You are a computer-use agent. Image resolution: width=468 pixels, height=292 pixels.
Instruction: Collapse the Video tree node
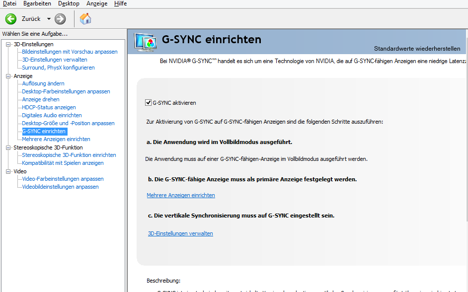[x=8, y=171]
